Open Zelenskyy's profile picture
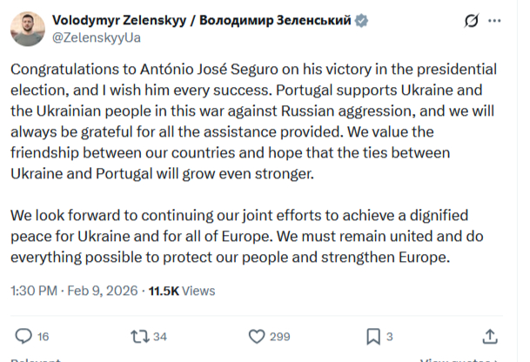 (27, 28)
